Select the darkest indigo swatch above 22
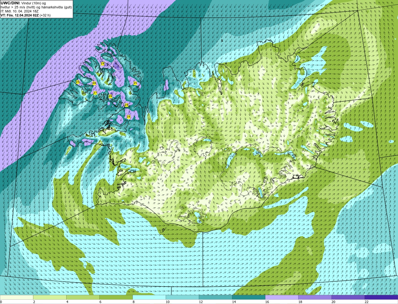 point(381,297)
